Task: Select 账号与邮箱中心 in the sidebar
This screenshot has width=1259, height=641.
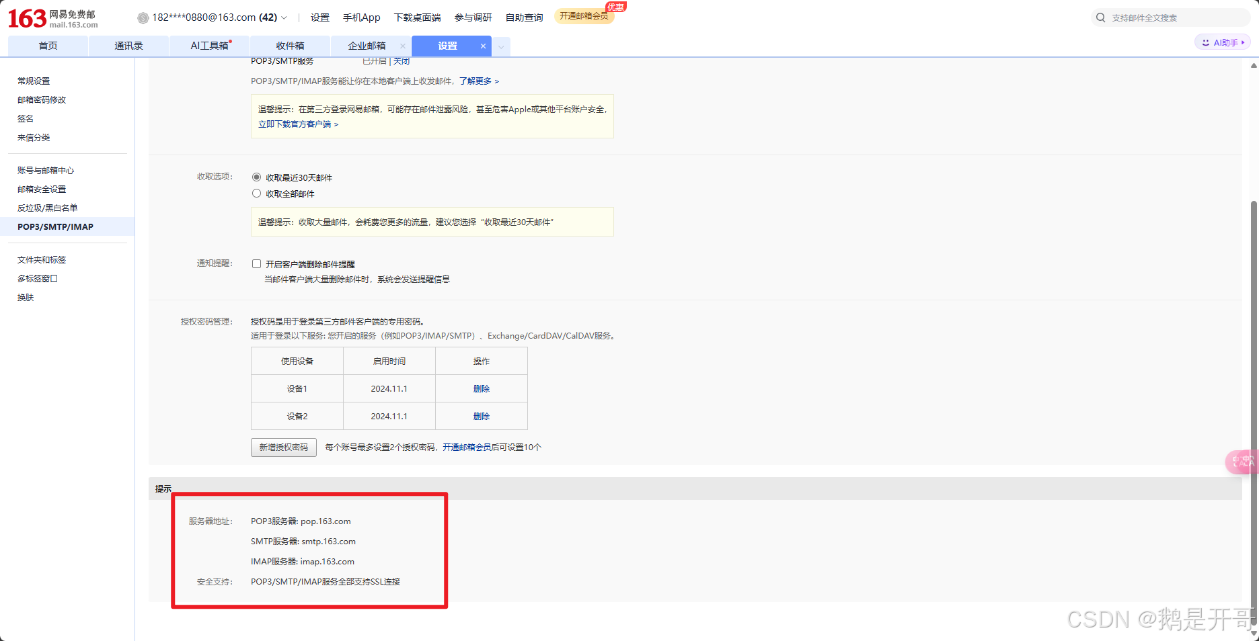Action: 46,170
